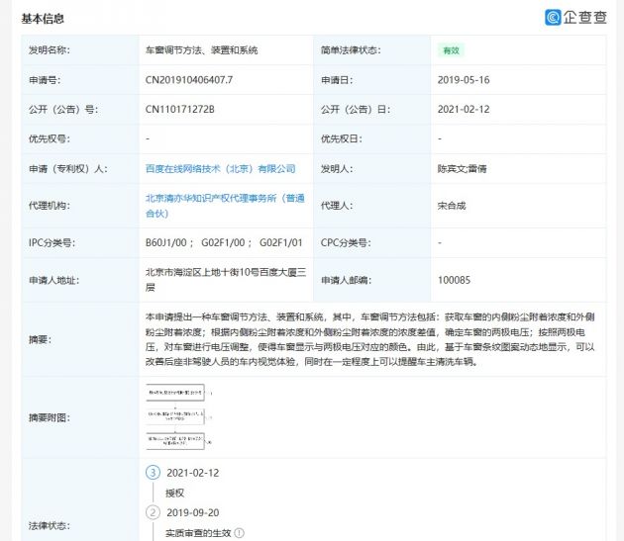Click the 基本信息 section heading
Image resolution: width=624 pixels, height=541 pixels.
coord(43,18)
